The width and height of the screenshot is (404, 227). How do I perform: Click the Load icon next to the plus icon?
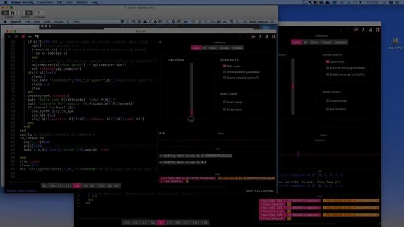click(x=37, y=37)
